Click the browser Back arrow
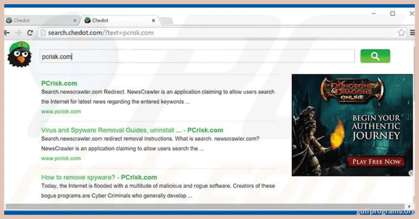 (7, 33)
